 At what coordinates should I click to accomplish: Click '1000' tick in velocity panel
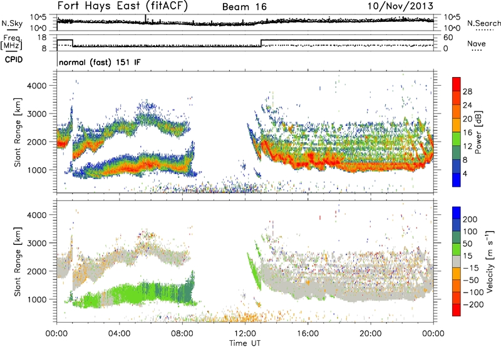point(36,299)
